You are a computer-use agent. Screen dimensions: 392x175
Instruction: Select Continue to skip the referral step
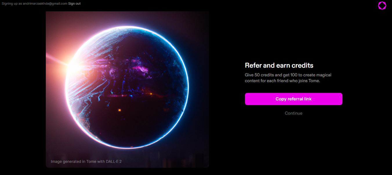click(x=293, y=113)
